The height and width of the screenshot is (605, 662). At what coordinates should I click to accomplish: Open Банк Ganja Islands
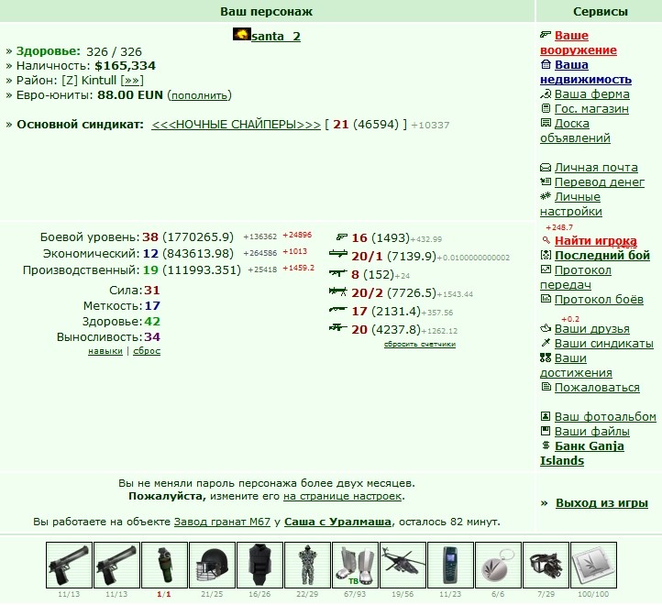[x=582, y=454]
